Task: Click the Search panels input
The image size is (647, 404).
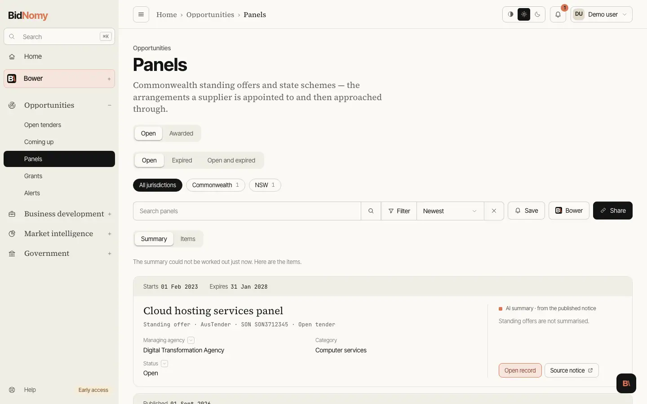Action: pyautogui.click(x=247, y=211)
